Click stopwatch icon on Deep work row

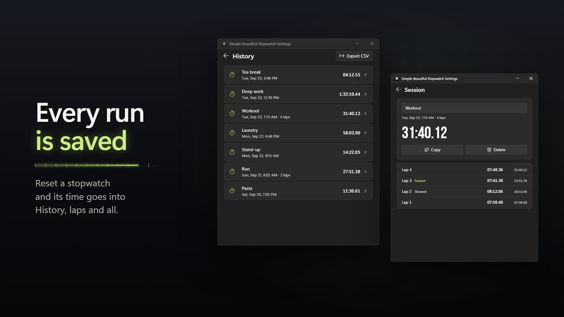[x=232, y=94]
